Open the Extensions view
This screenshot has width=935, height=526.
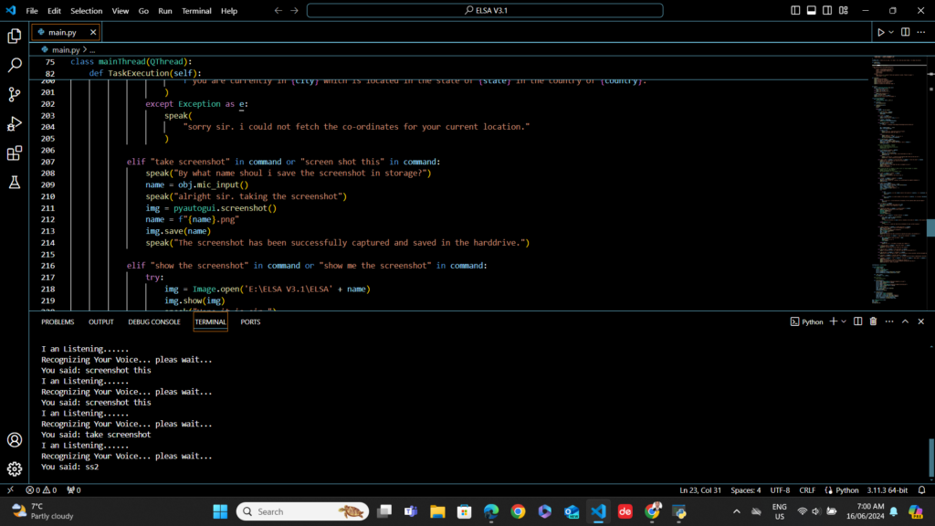click(x=15, y=153)
